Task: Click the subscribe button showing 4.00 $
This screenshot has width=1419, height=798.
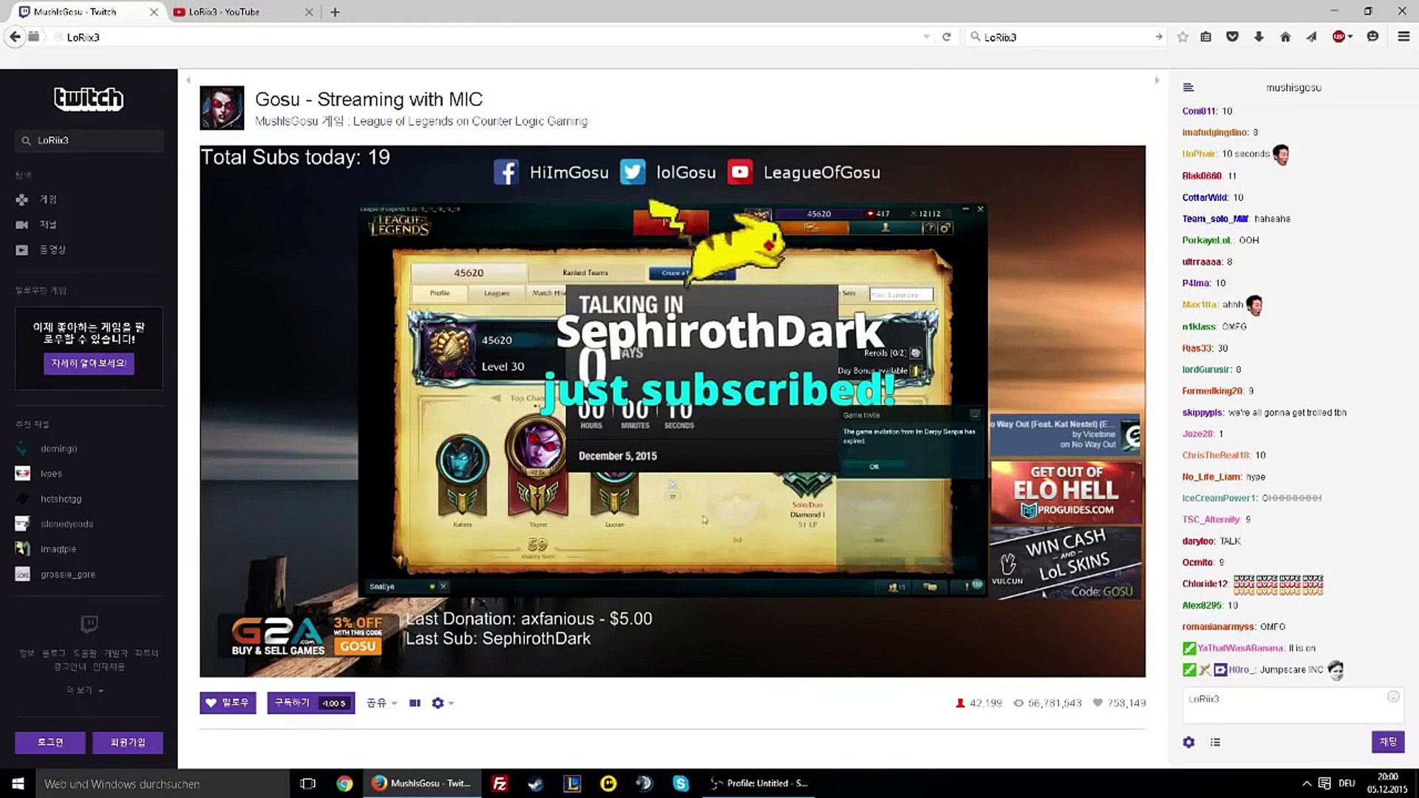Action: (x=310, y=703)
